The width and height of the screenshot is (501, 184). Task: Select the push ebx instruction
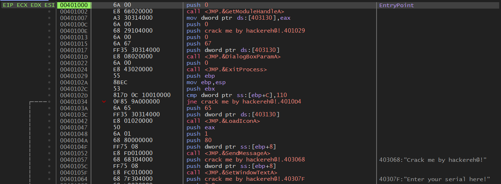point(201,89)
